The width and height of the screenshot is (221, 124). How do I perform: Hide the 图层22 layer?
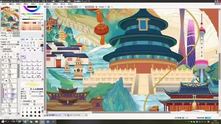(x=6, y=95)
